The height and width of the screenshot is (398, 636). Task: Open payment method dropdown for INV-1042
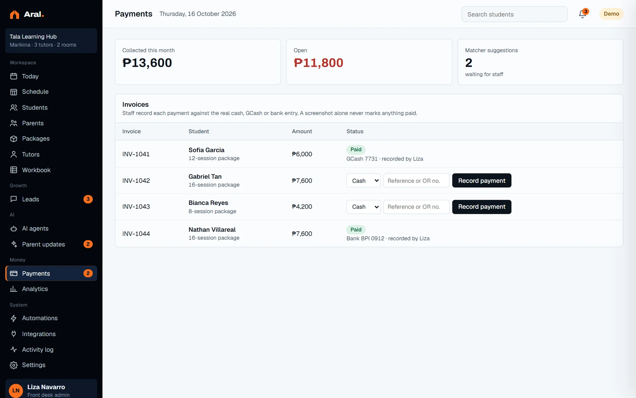pyautogui.click(x=363, y=180)
